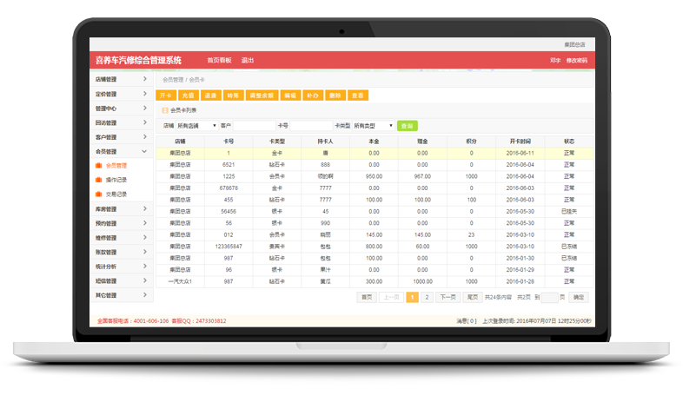683x402 pixels.
Task: Click the green 查询 search button
Action: tap(407, 126)
